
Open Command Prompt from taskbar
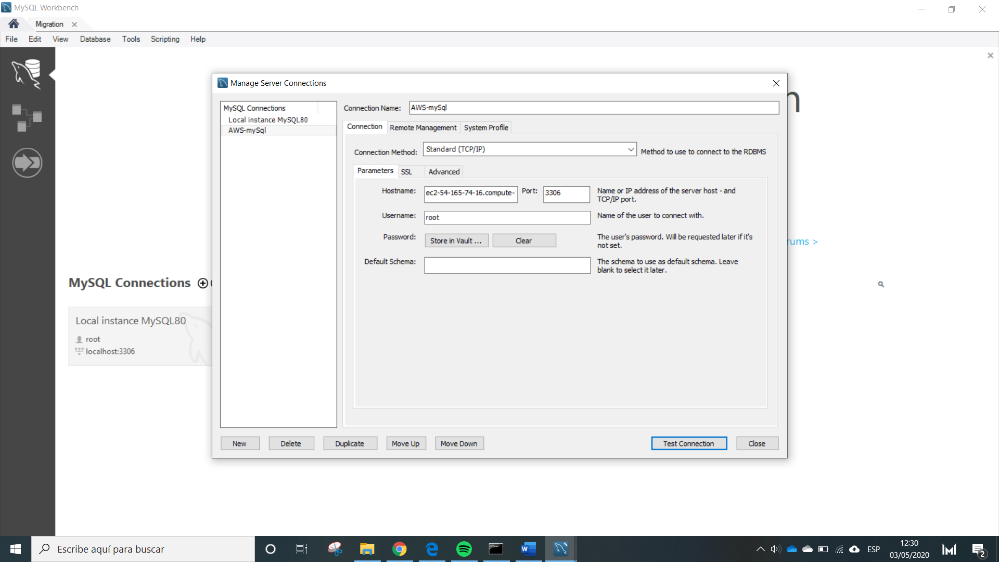click(x=496, y=549)
